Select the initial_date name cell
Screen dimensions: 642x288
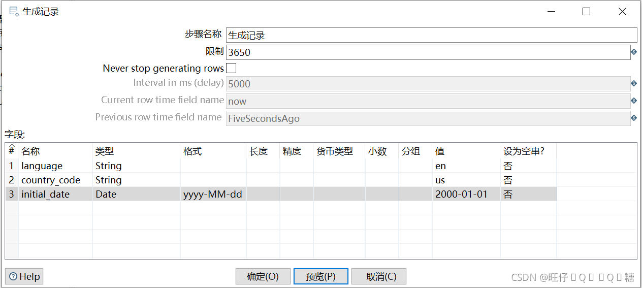coord(55,194)
